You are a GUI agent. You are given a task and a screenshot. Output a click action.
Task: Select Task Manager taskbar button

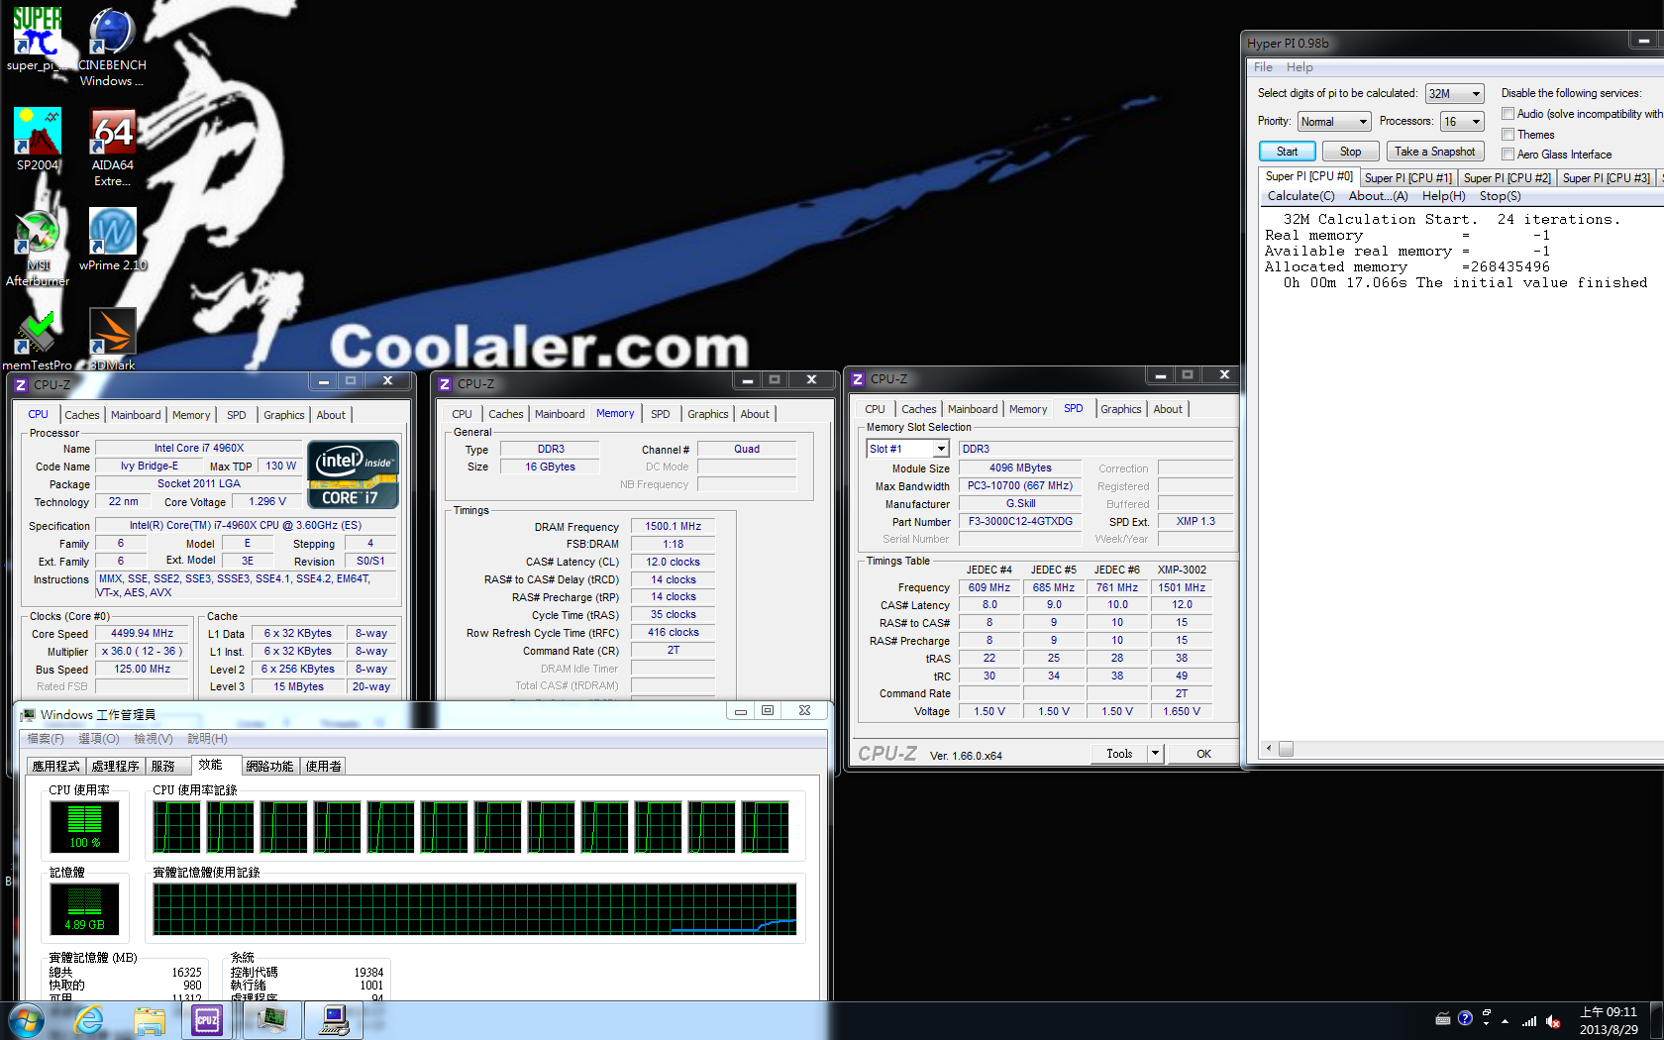tap(272, 1020)
